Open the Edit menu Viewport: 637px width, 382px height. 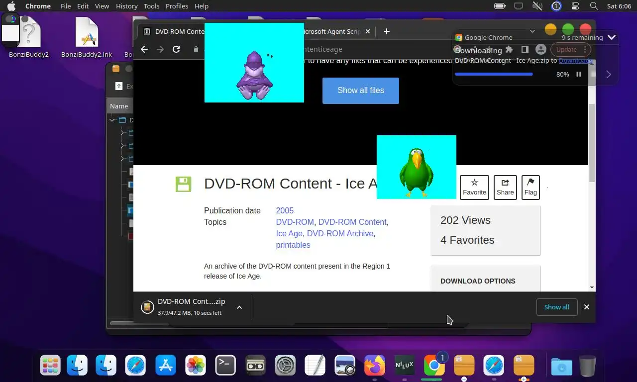coord(83,6)
